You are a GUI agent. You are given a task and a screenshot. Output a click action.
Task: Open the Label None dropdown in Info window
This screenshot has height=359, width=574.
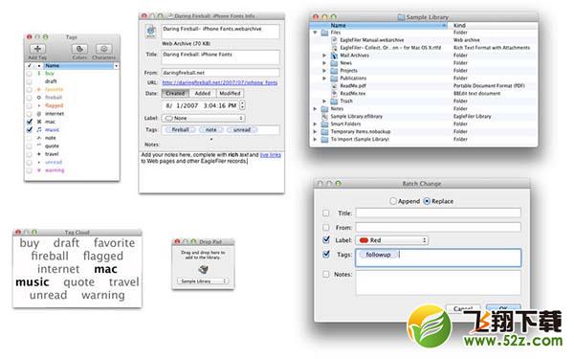click(203, 119)
